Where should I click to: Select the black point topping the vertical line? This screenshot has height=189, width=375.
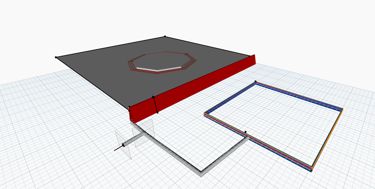[153, 97]
